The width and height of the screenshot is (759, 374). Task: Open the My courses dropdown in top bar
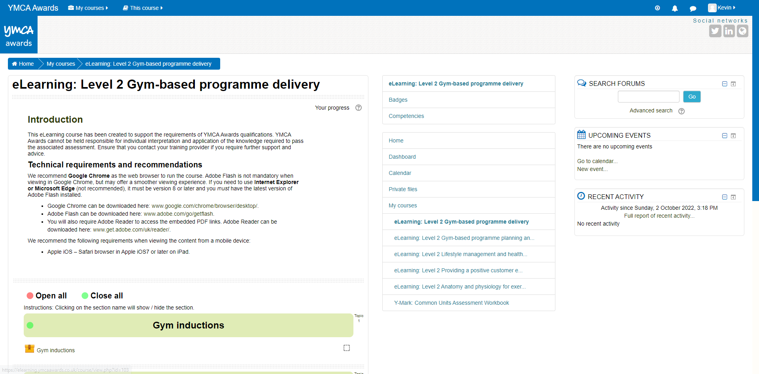coord(88,8)
